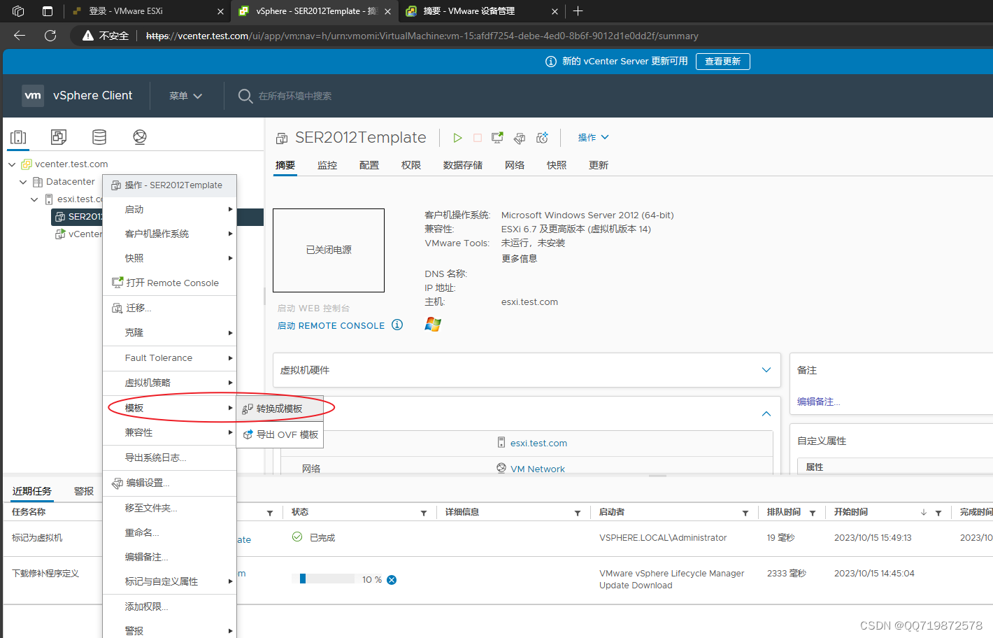Click info icon in update banner
Image resolution: width=993 pixels, height=638 pixels.
[551, 62]
